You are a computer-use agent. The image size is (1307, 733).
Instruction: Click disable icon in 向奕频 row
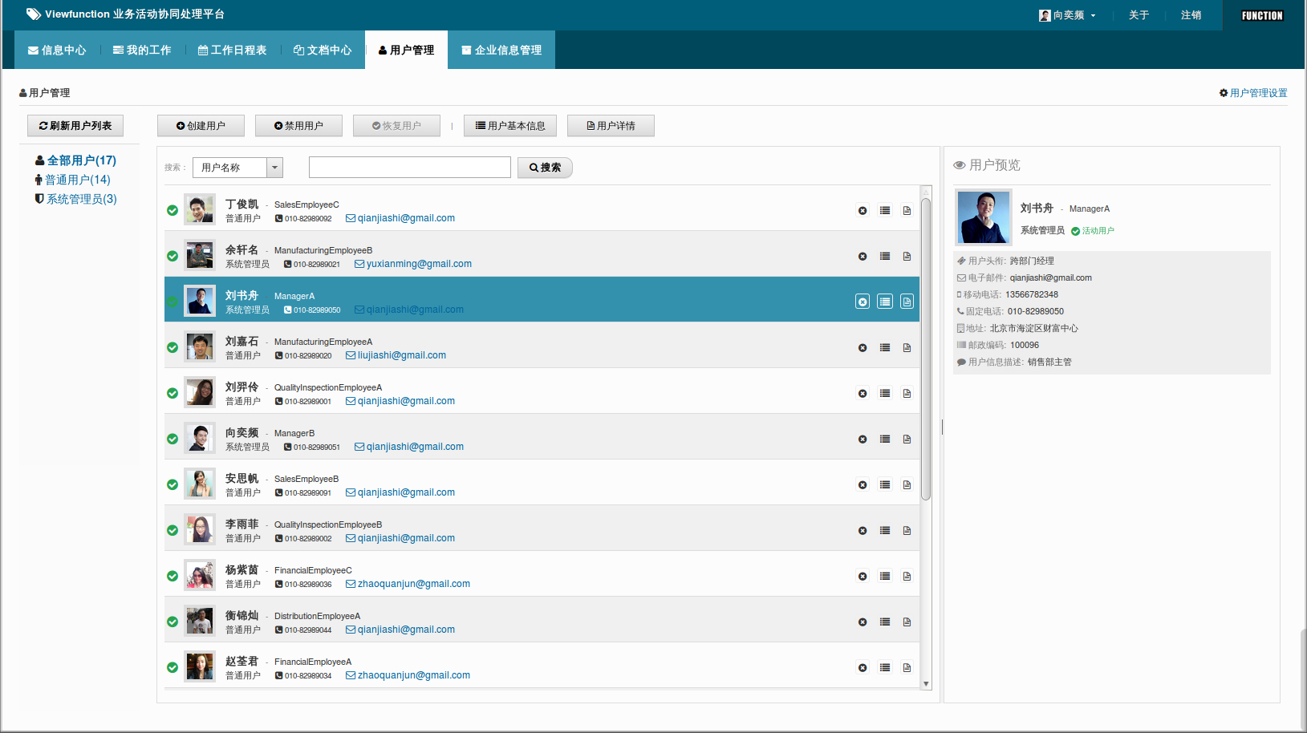(863, 439)
